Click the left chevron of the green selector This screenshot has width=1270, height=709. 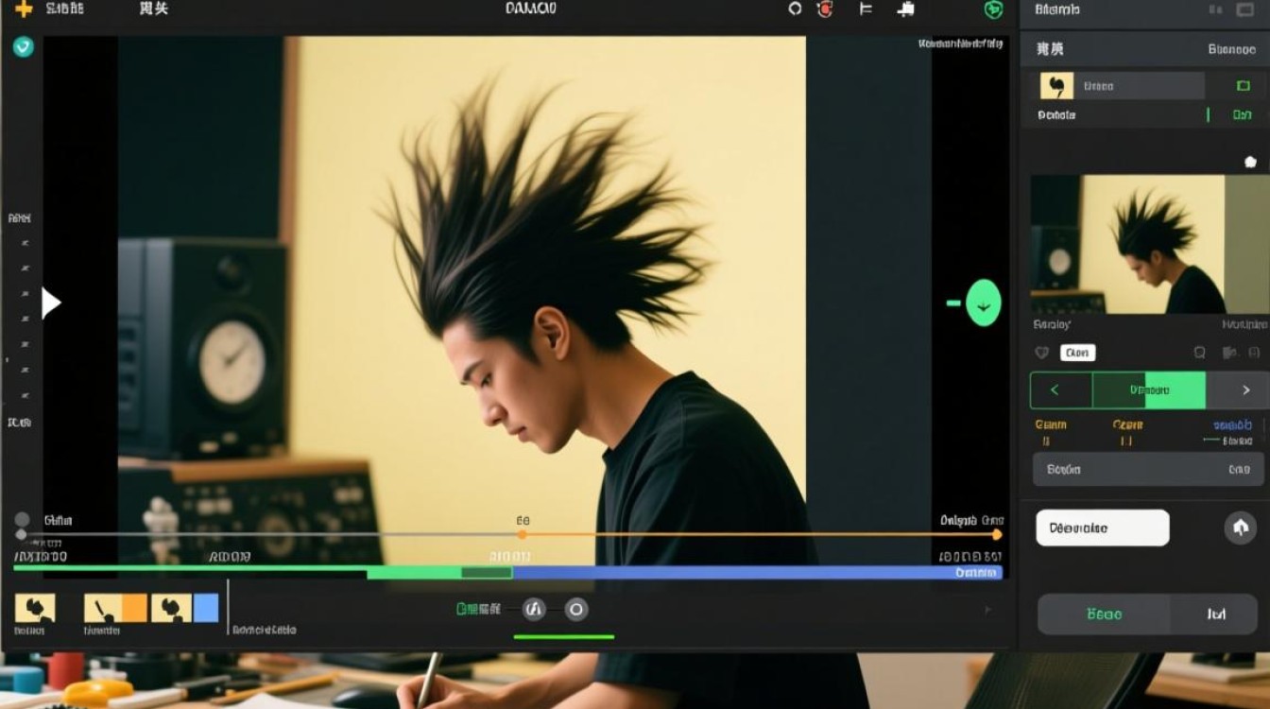[x=1055, y=390]
